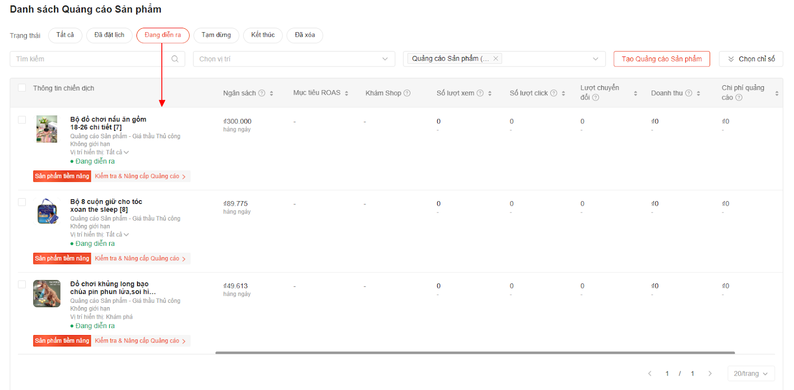This screenshot has width=794, height=390.
Task: Go to next page arrow
Action: [x=710, y=374]
